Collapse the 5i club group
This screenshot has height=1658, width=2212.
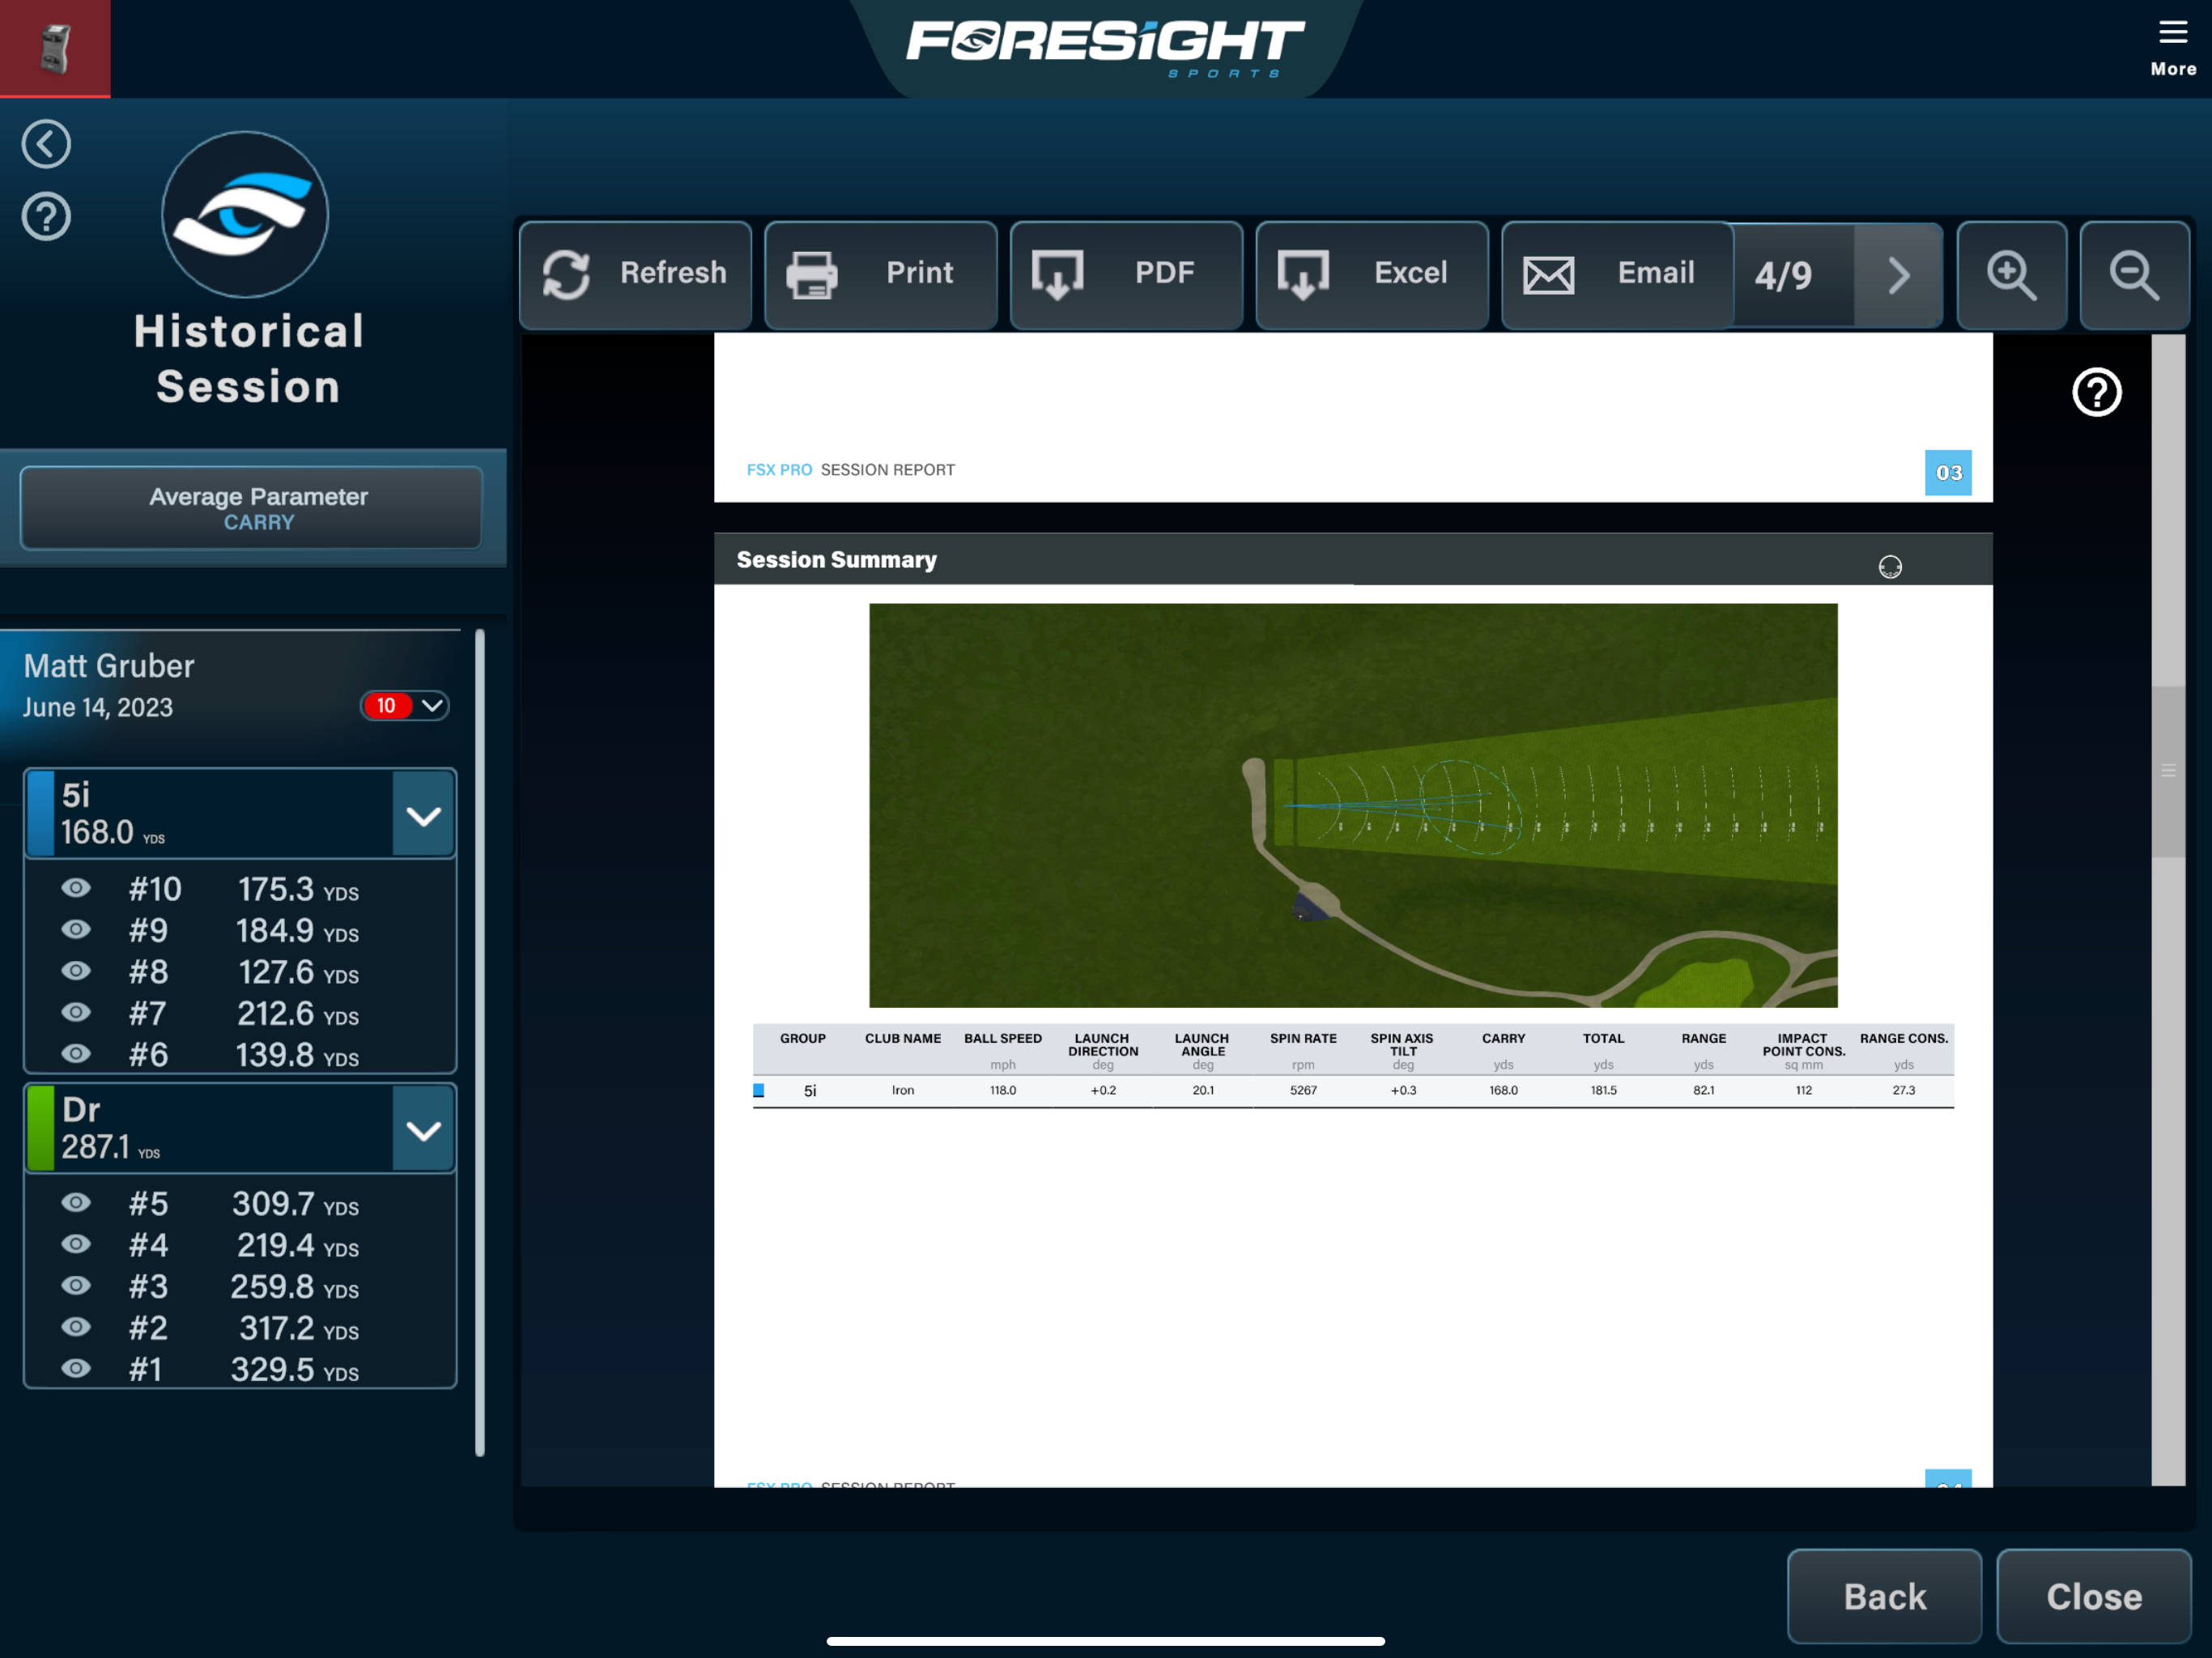tap(423, 815)
